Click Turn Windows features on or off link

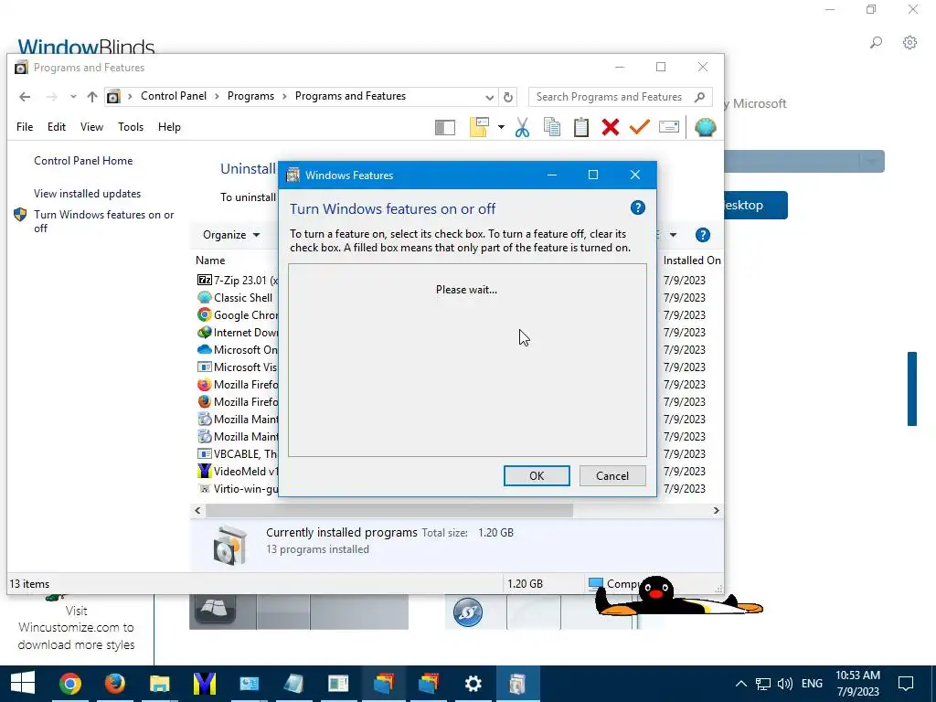104,221
